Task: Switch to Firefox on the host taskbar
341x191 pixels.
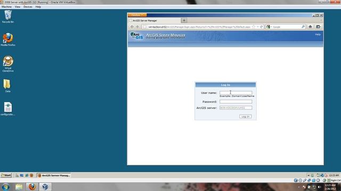Action: click(x=32, y=187)
